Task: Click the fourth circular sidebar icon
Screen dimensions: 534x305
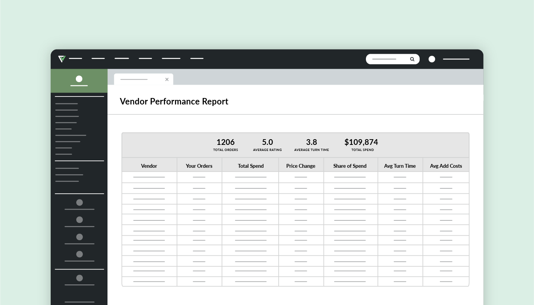Action: pos(79,254)
